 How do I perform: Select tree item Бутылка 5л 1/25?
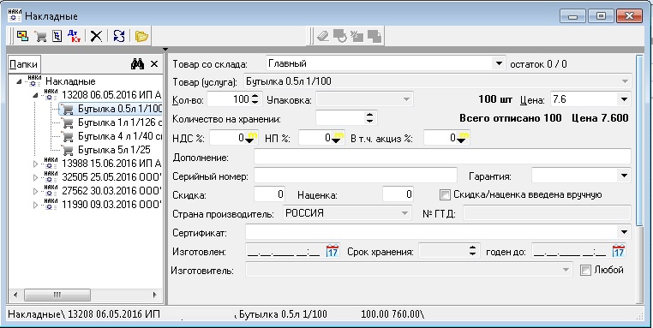[114, 150]
